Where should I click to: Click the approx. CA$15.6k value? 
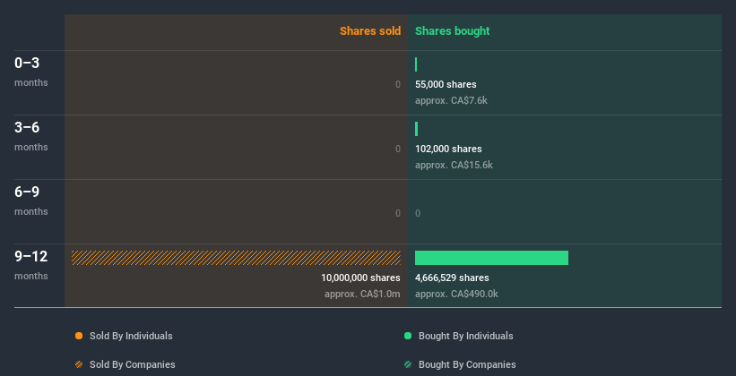coord(454,166)
